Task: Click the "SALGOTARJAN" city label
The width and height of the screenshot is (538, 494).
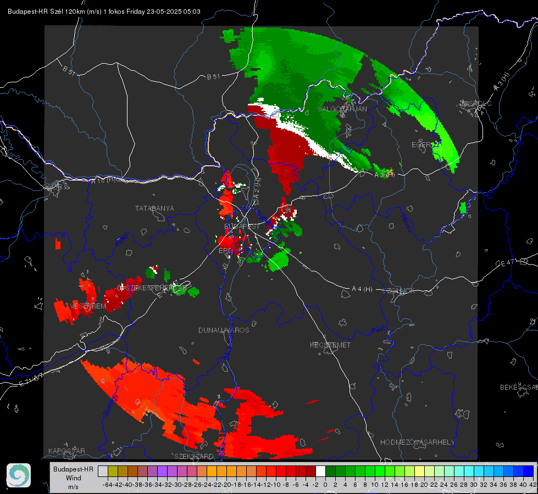Action: 342,109
